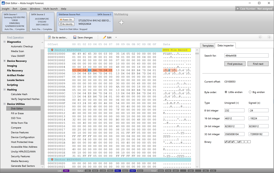This screenshot has width=274, height=173.
Task: Click the IDNF error indicator
Action: coord(191,171)
